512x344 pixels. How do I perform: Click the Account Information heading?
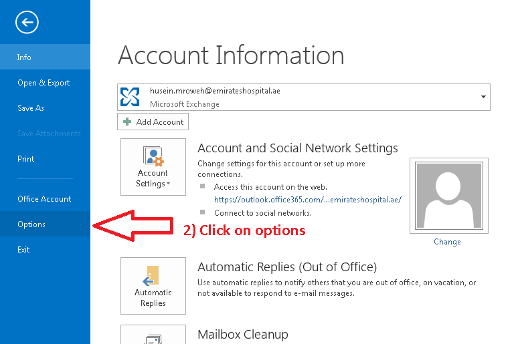(231, 55)
